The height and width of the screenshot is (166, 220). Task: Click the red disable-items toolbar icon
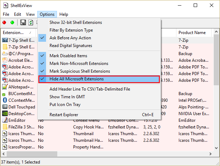[5, 22]
